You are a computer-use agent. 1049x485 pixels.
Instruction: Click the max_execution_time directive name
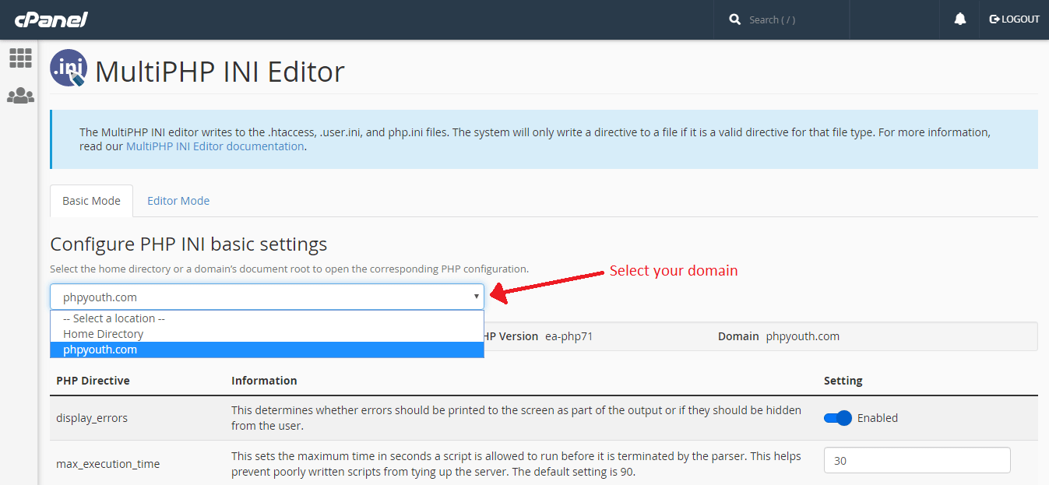click(x=107, y=464)
